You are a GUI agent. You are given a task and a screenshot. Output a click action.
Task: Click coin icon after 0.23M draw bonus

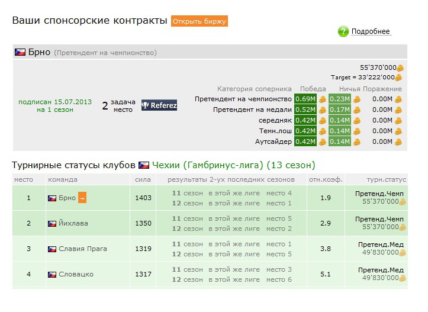click(x=357, y=99)
